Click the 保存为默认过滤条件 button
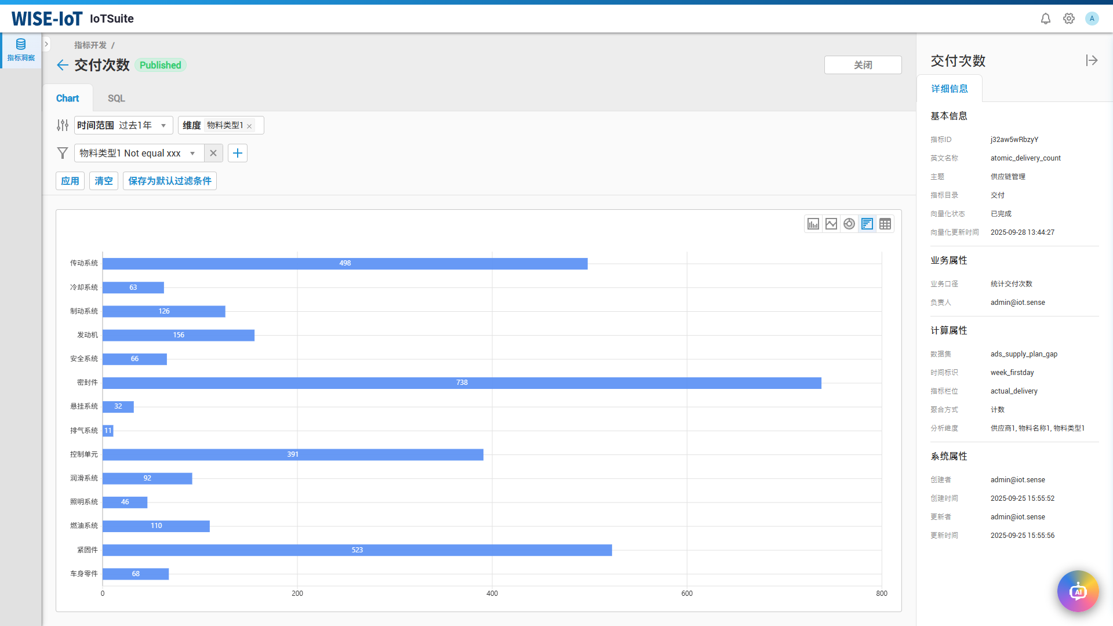This screenshot has height=626, width=1113. point(169,181)
